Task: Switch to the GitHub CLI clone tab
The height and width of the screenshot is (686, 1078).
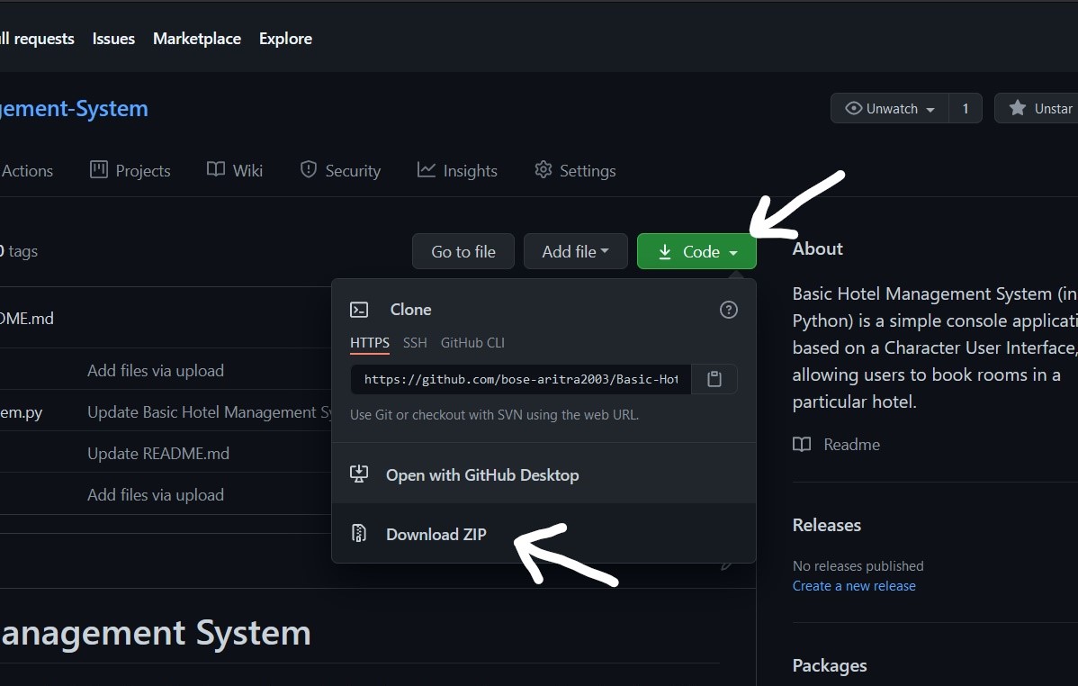Action: 472,343
